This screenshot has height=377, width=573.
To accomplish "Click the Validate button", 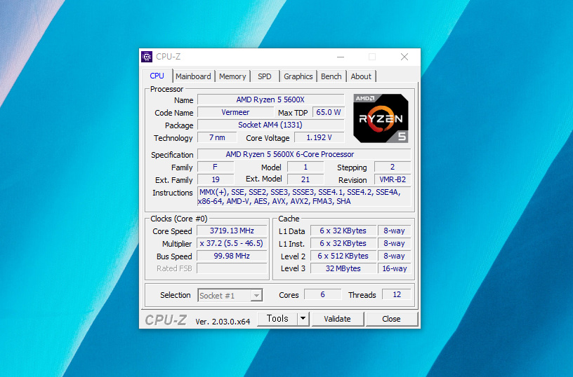I will [337, 319].
